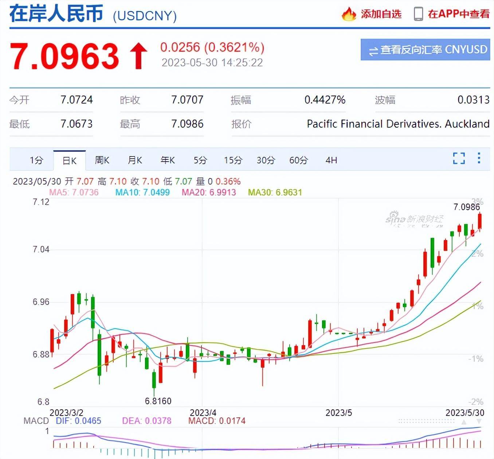Click the 6.8160 low label on chart
Viewport: 494px width, 459px height.
pyautogui.click(x=158, y=401)
